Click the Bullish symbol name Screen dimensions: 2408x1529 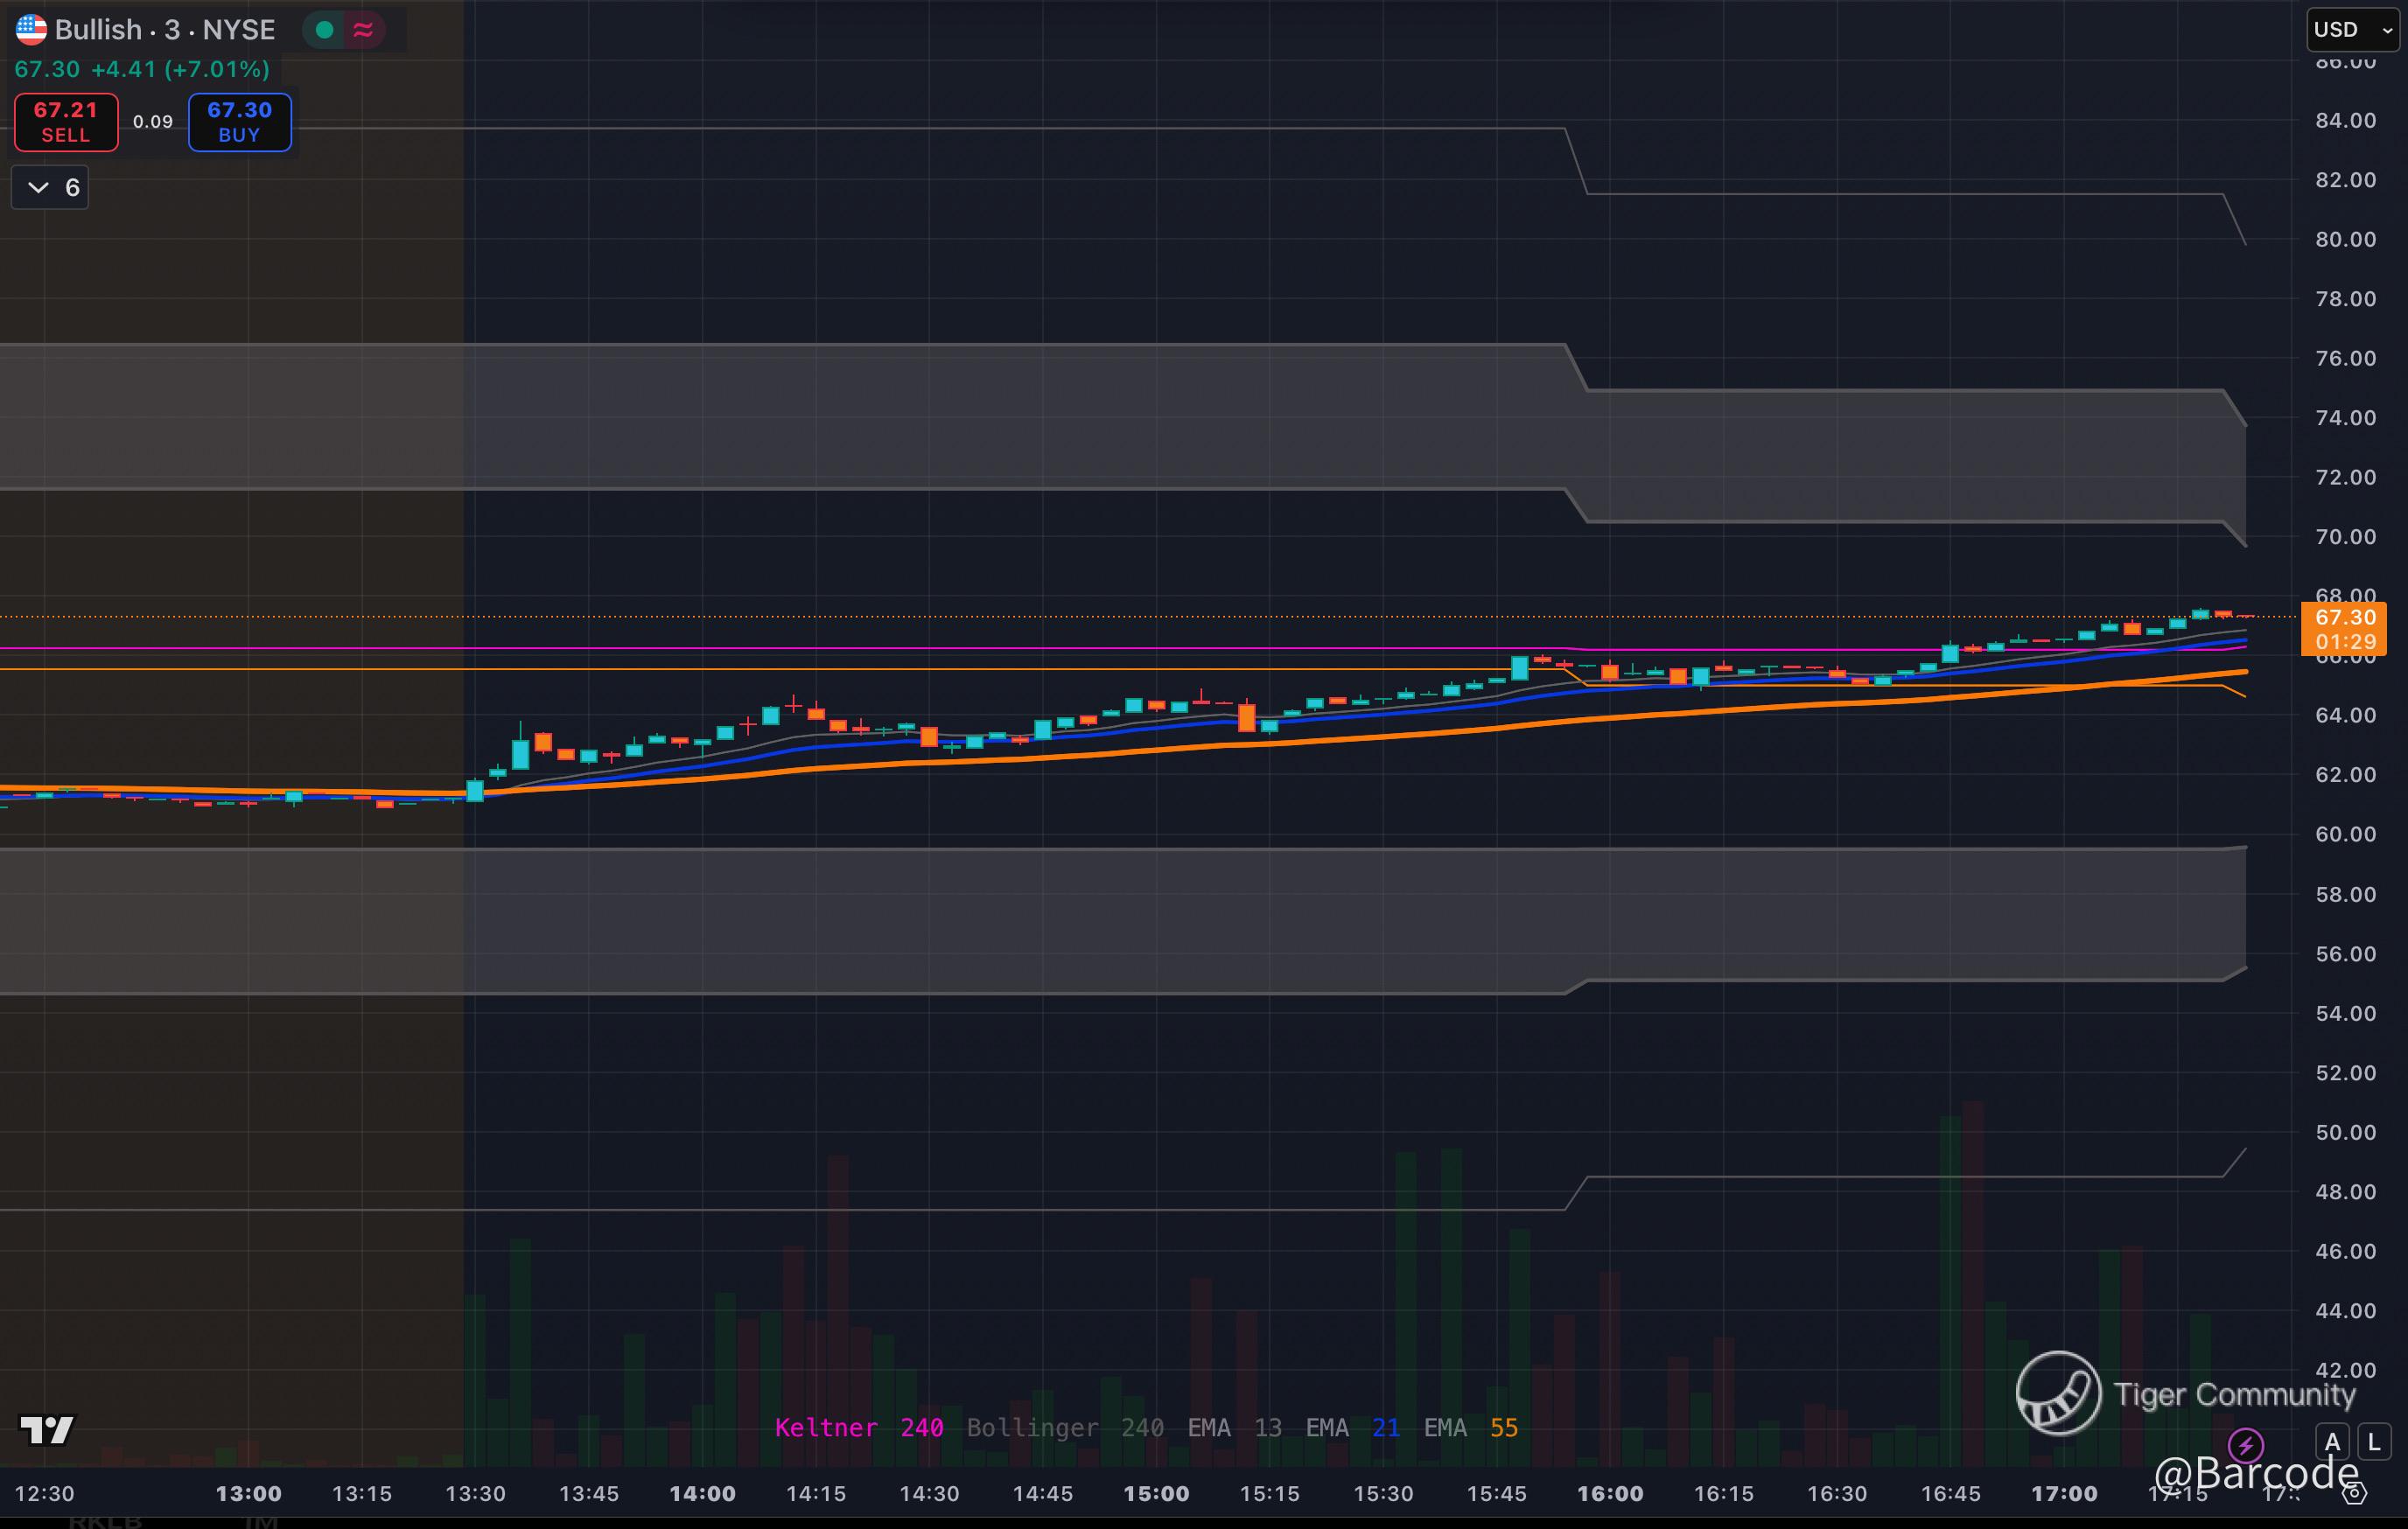98,30
